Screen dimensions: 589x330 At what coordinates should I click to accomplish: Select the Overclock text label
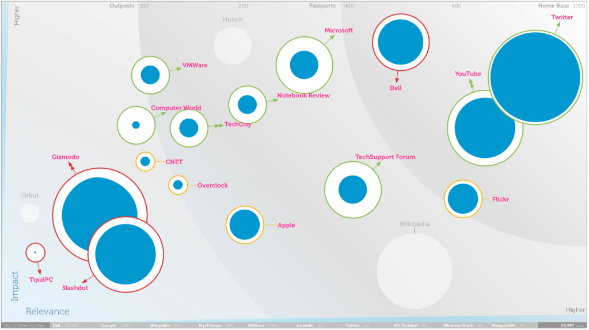click(212, 185)
